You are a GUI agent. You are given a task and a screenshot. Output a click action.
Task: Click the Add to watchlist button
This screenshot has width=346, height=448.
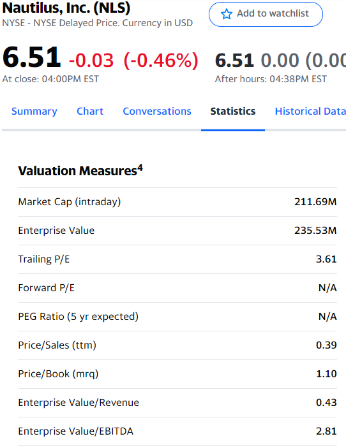coord(266,14)
